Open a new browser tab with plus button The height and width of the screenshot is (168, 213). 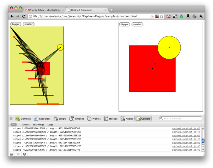coord(111,10)
